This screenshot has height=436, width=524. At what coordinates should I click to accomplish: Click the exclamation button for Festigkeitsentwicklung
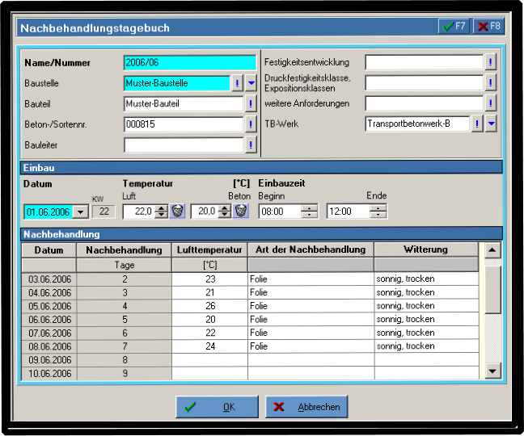tap(490, 62)
